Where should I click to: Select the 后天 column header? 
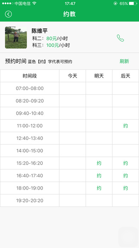point(126,76)
